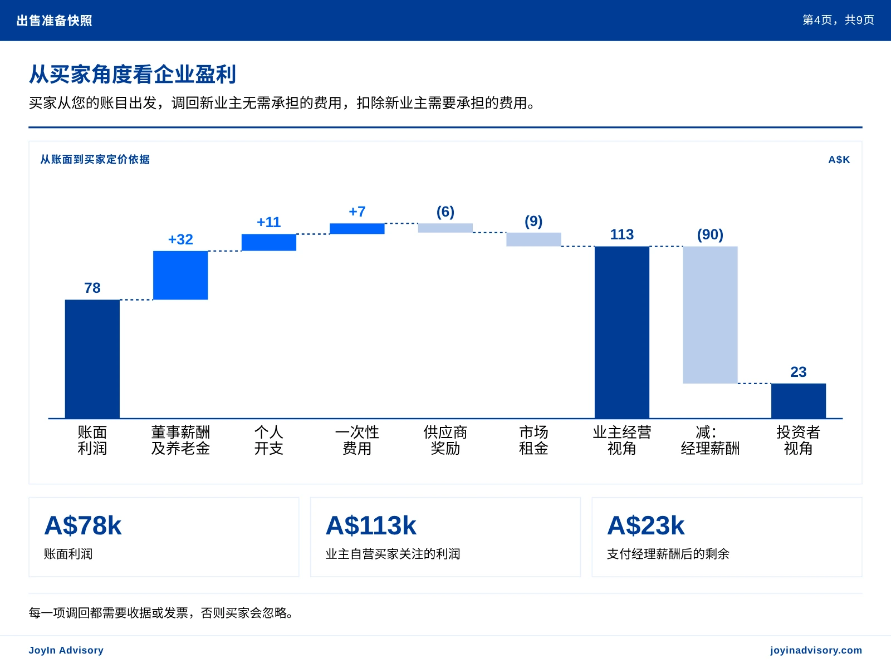Click the caption 支付经理薪酬后的剩余

[x=668, y=554]
